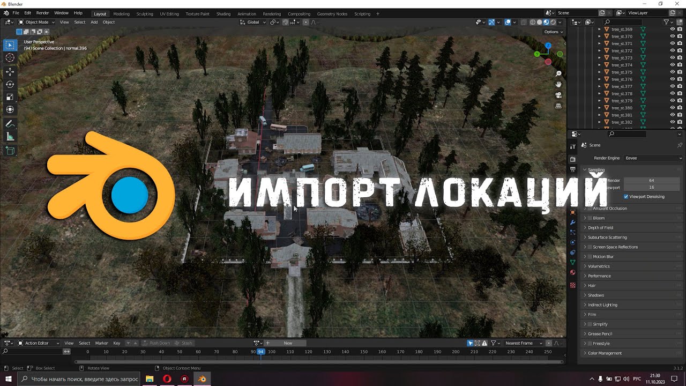Click the New action button
Viewport: 686px width, 386px height.
click(288, 343)
